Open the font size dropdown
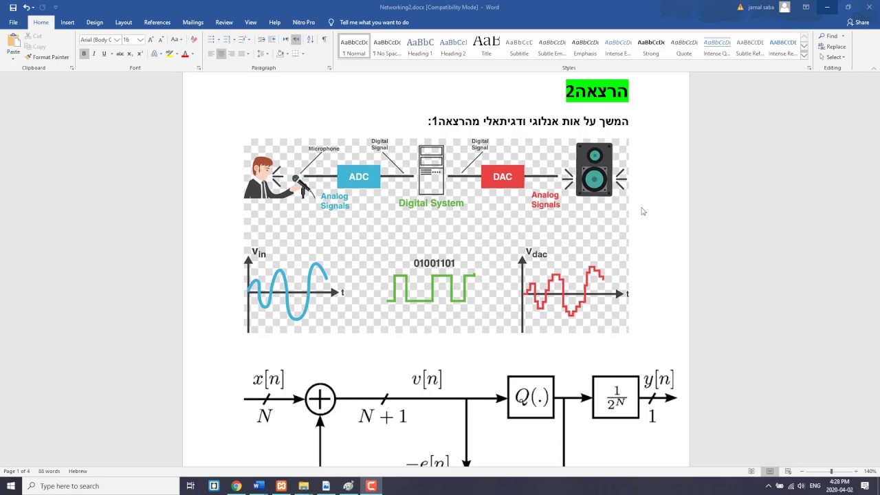 140,40
